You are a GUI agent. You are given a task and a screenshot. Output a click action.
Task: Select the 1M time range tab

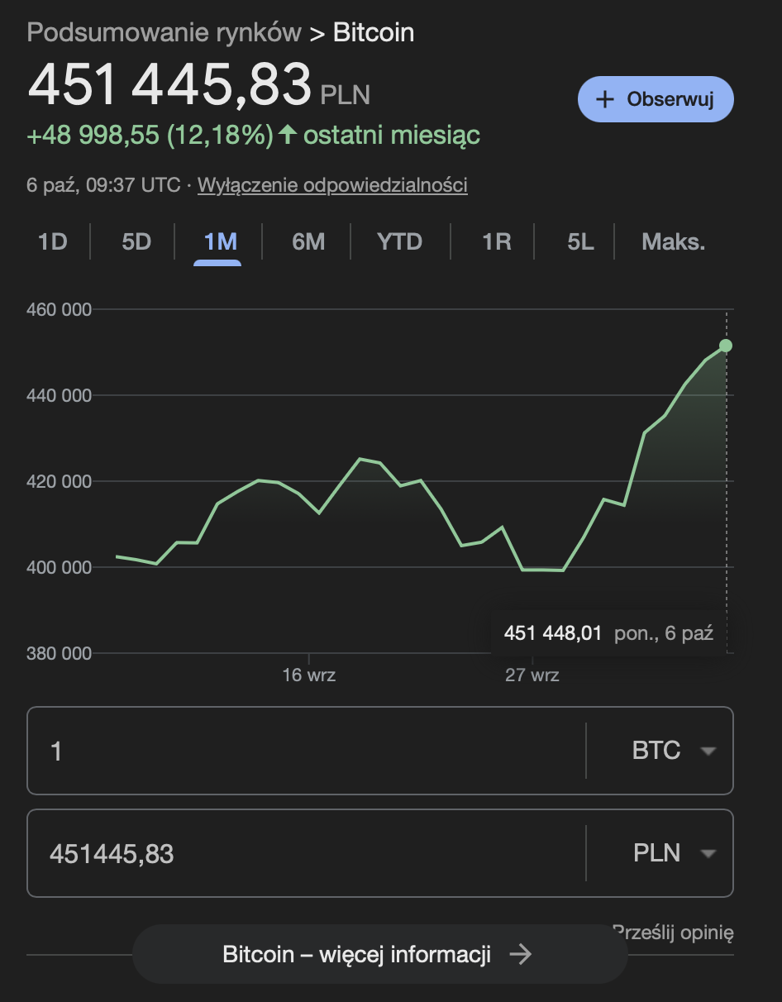(x=220, y=241)
